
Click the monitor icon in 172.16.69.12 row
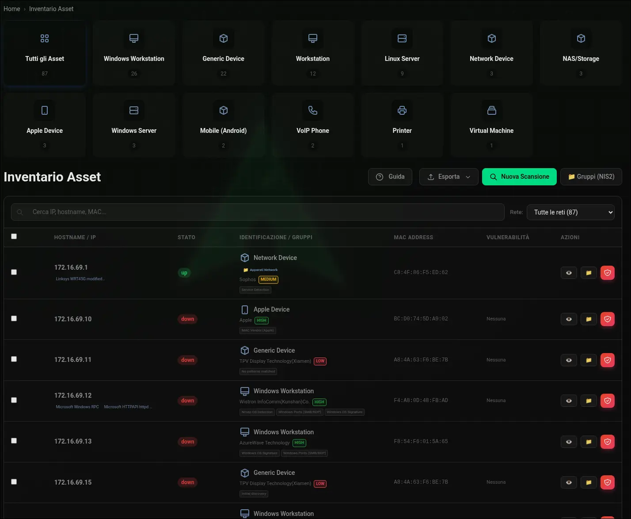(244, 391)
